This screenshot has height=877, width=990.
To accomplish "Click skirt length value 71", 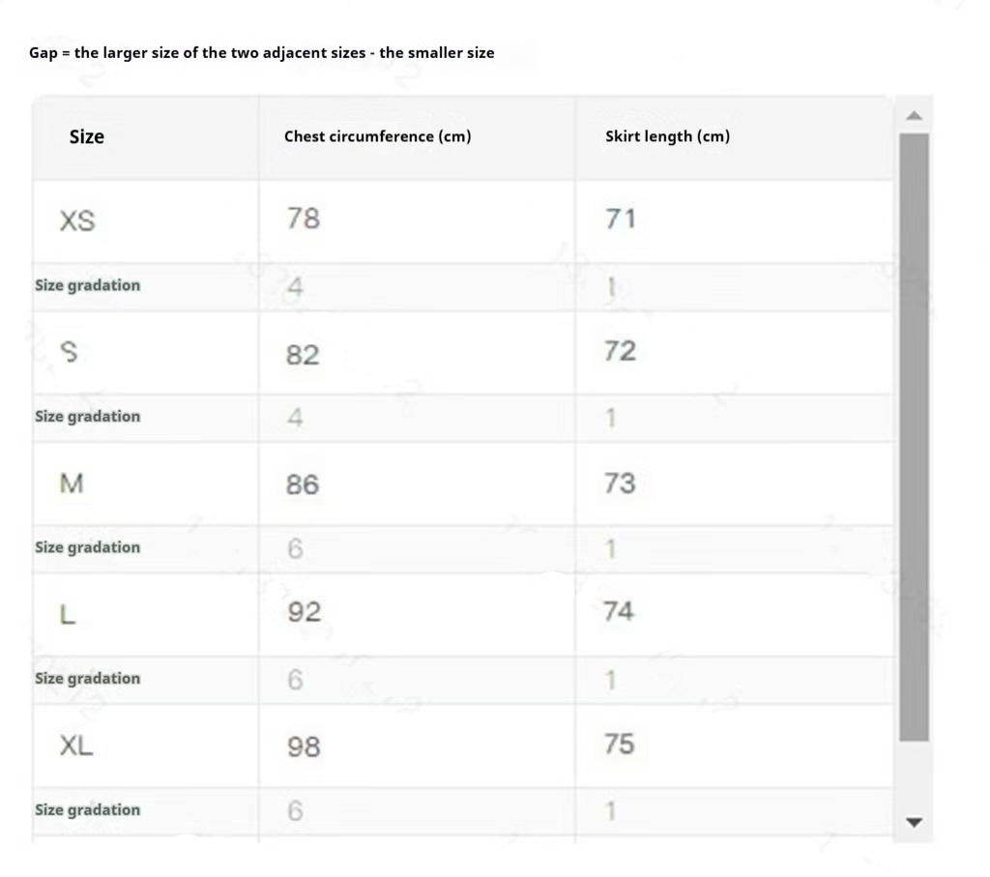I will point(620,219).
